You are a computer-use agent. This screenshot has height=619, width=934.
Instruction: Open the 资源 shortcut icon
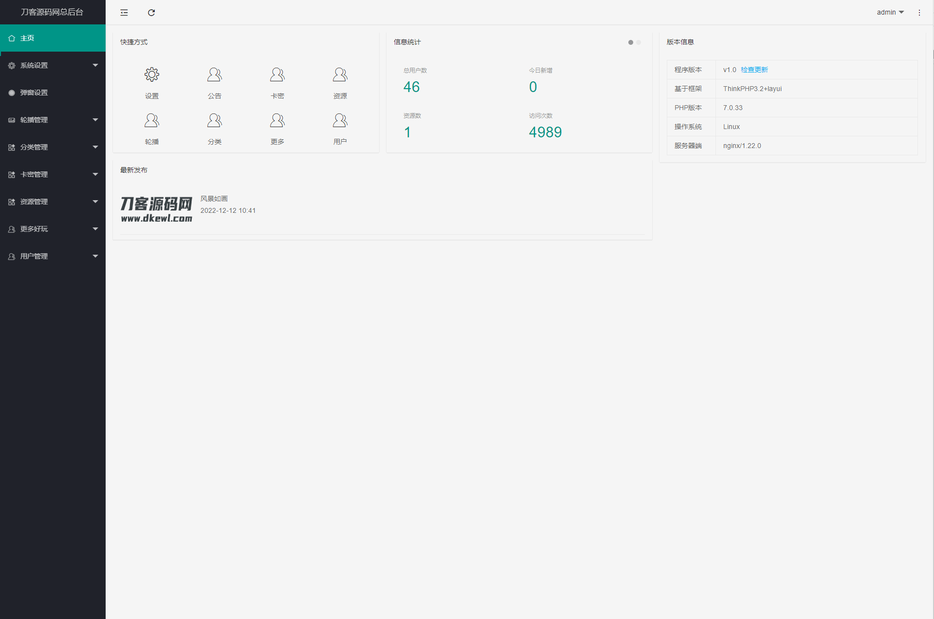(340, 75)
